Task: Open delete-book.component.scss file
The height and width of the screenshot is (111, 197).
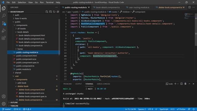Action: pyautogui.click(x=31, y=93)
